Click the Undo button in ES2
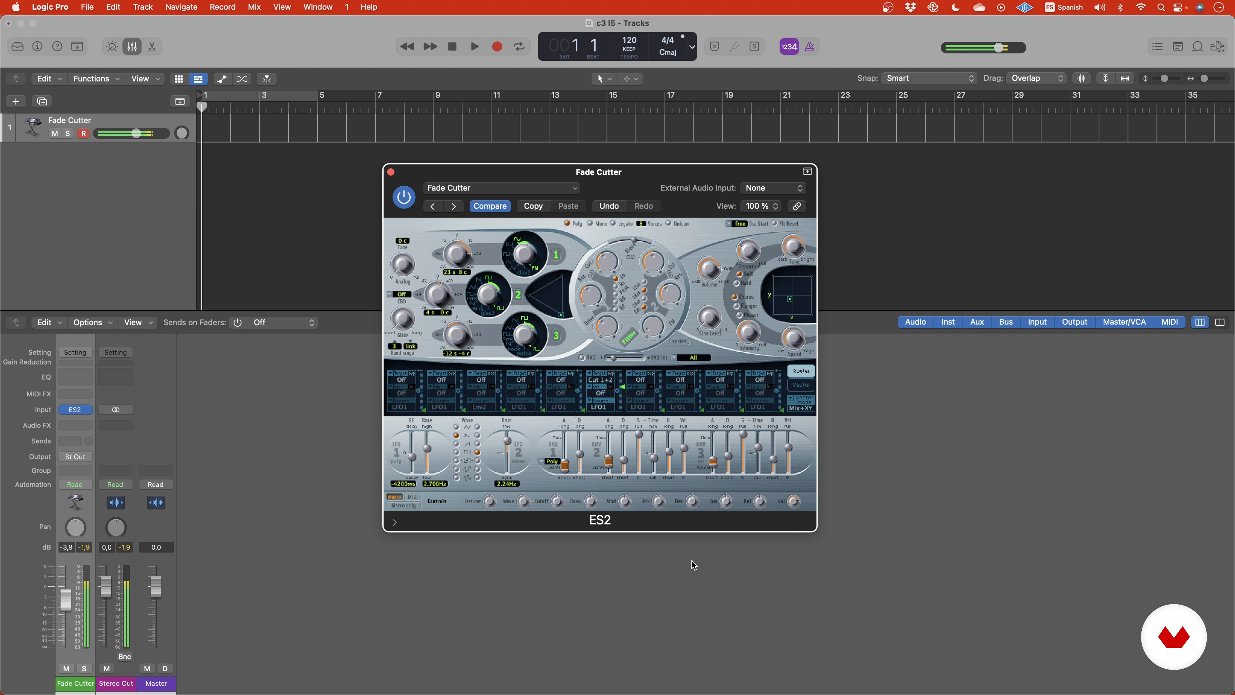 (x=609, y=206)
